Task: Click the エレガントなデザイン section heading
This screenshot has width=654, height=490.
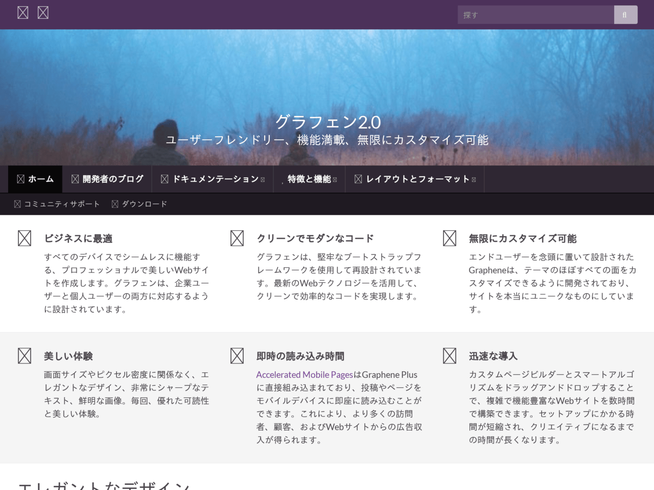Action: pos(104,485)
